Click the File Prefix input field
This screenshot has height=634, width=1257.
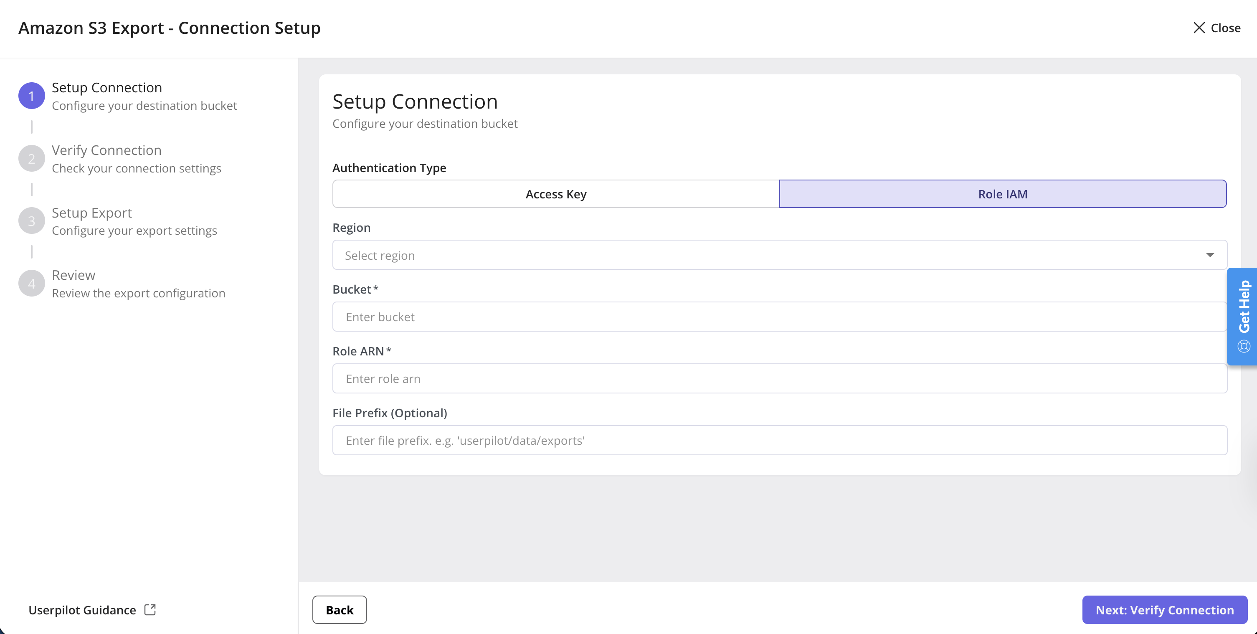click(779, 441)
